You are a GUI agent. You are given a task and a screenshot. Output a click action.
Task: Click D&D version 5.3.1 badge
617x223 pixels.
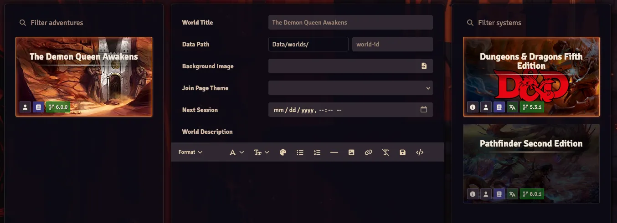tap(532, 107)
